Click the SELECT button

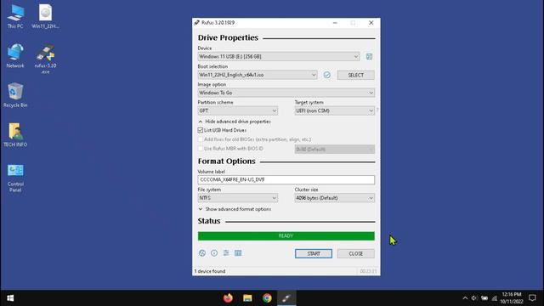click(355, 75)
